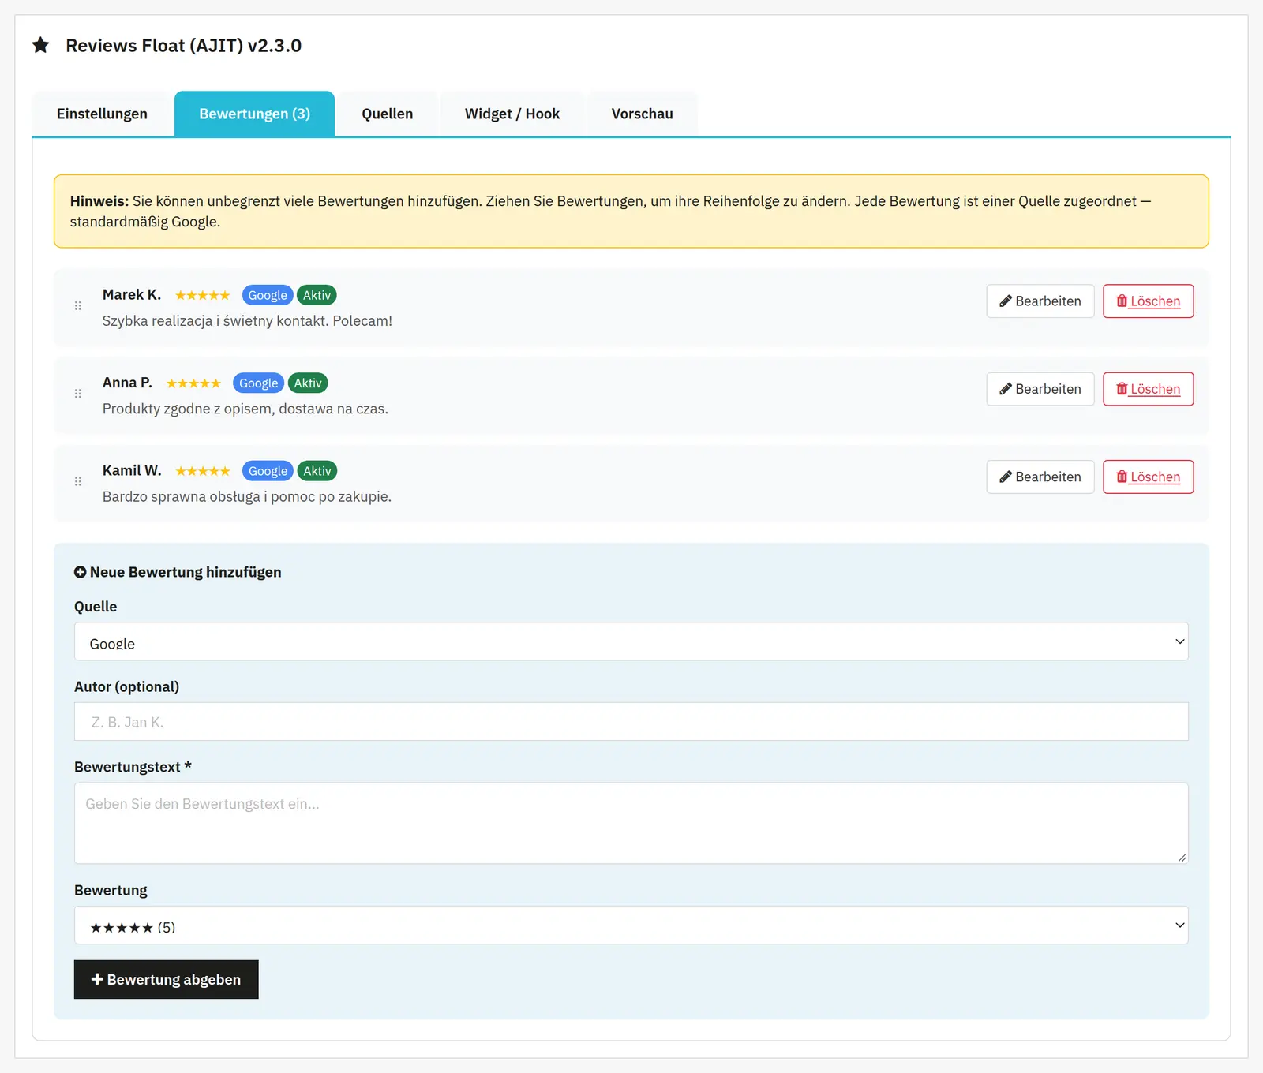
Task: Click the star rating of Kamil W.
Action: point(202,471)
